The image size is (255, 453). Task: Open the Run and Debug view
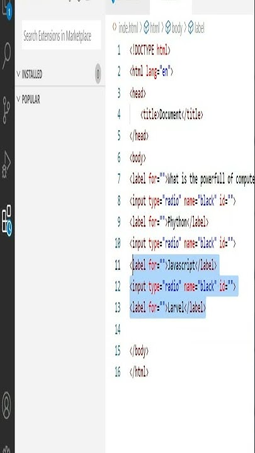(6, 164)
